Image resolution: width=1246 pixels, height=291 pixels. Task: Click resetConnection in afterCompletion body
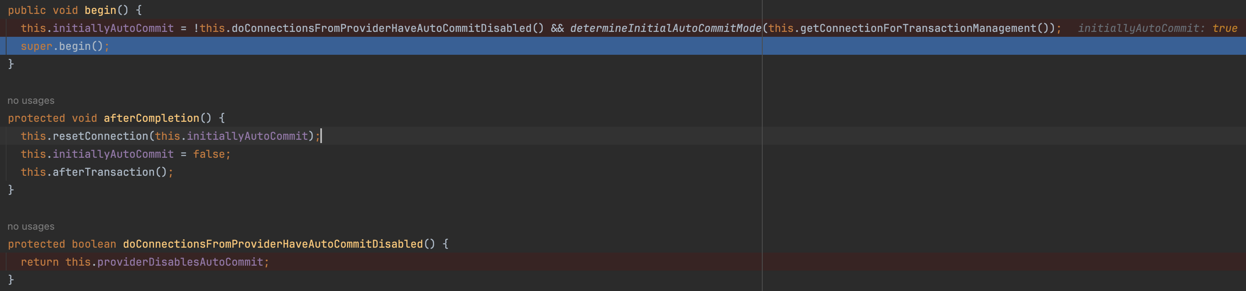[100, 136]
